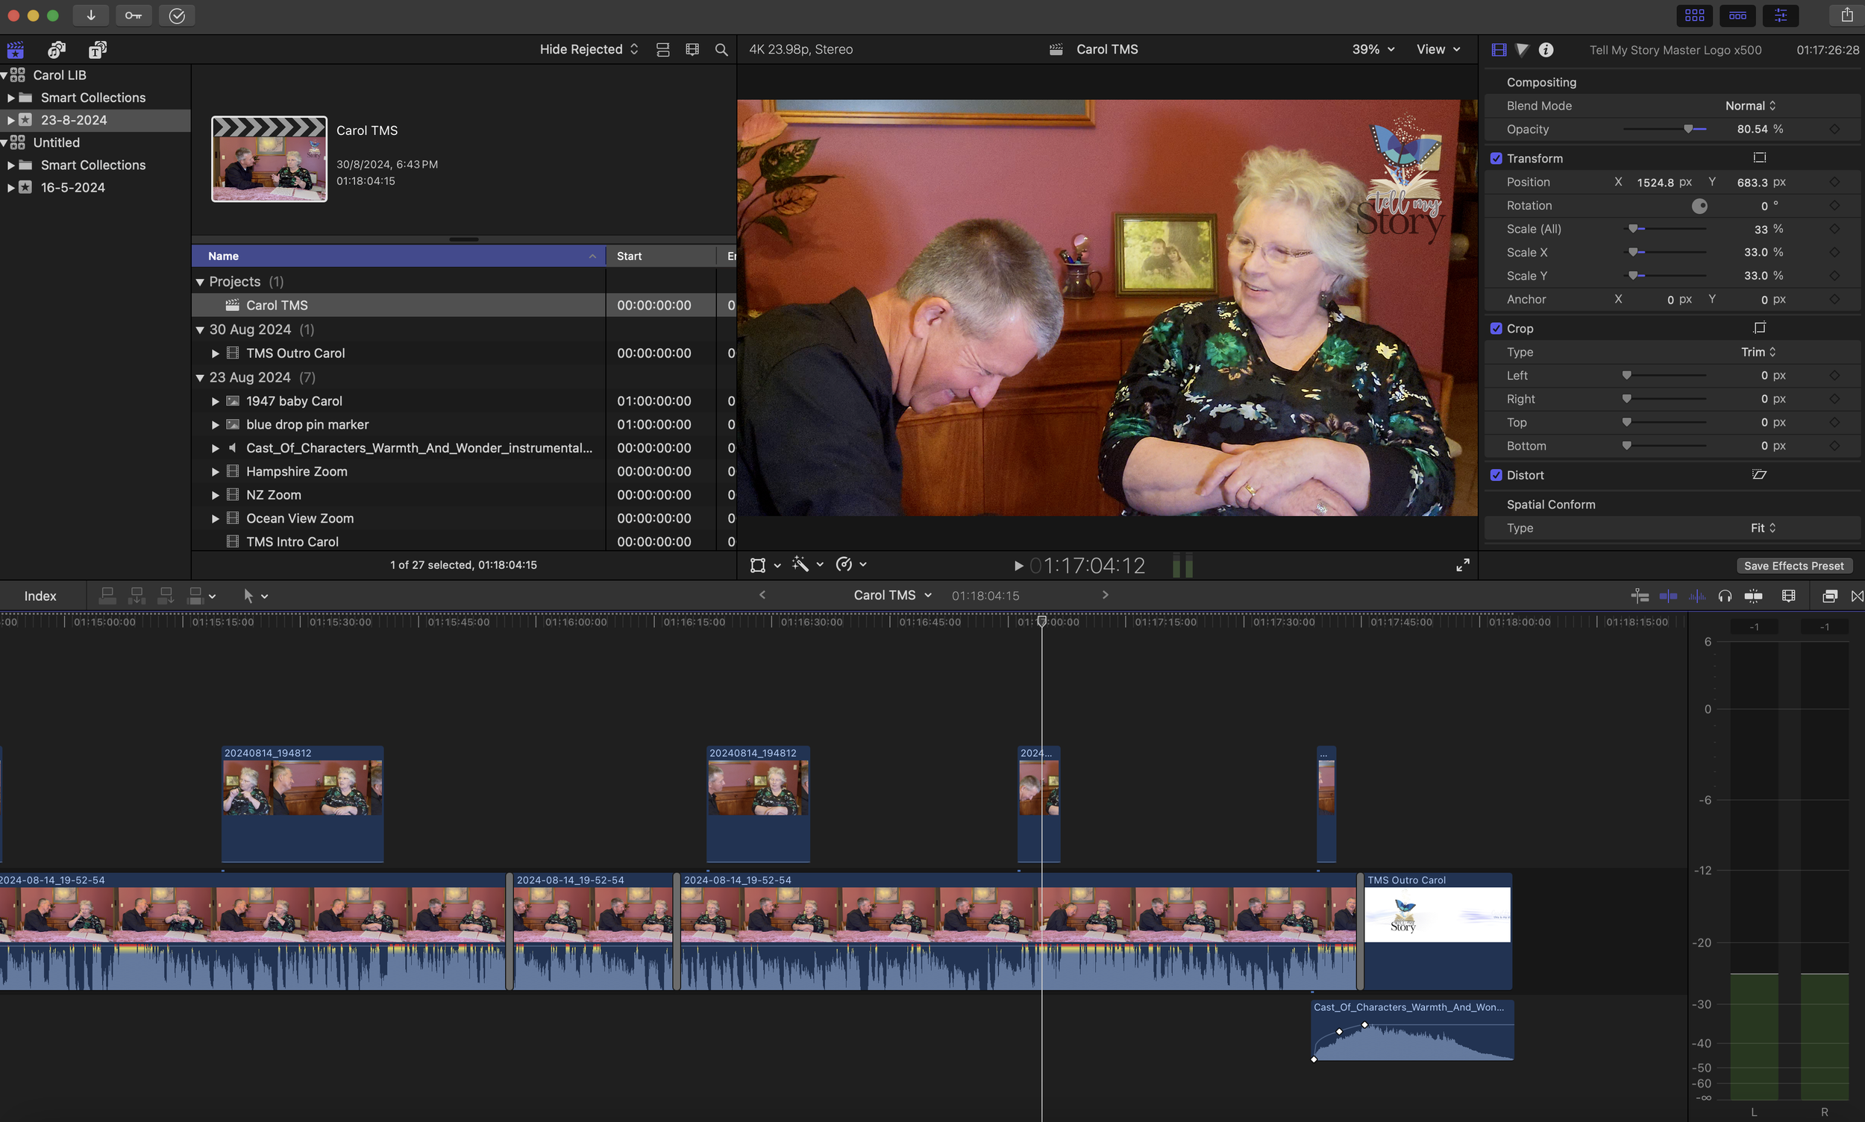1865x1122 pixels.
Task: Click the headphones solo icon
Action: click(1724, 596)
